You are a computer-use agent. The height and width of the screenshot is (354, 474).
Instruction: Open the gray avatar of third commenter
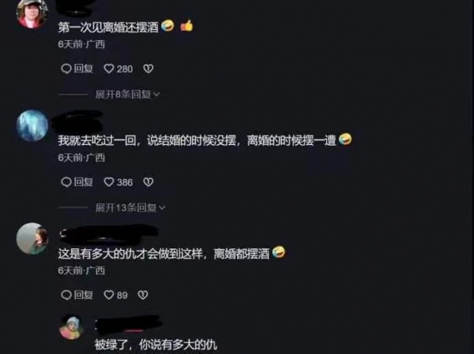pyautogui.click(x=32, y=238)
